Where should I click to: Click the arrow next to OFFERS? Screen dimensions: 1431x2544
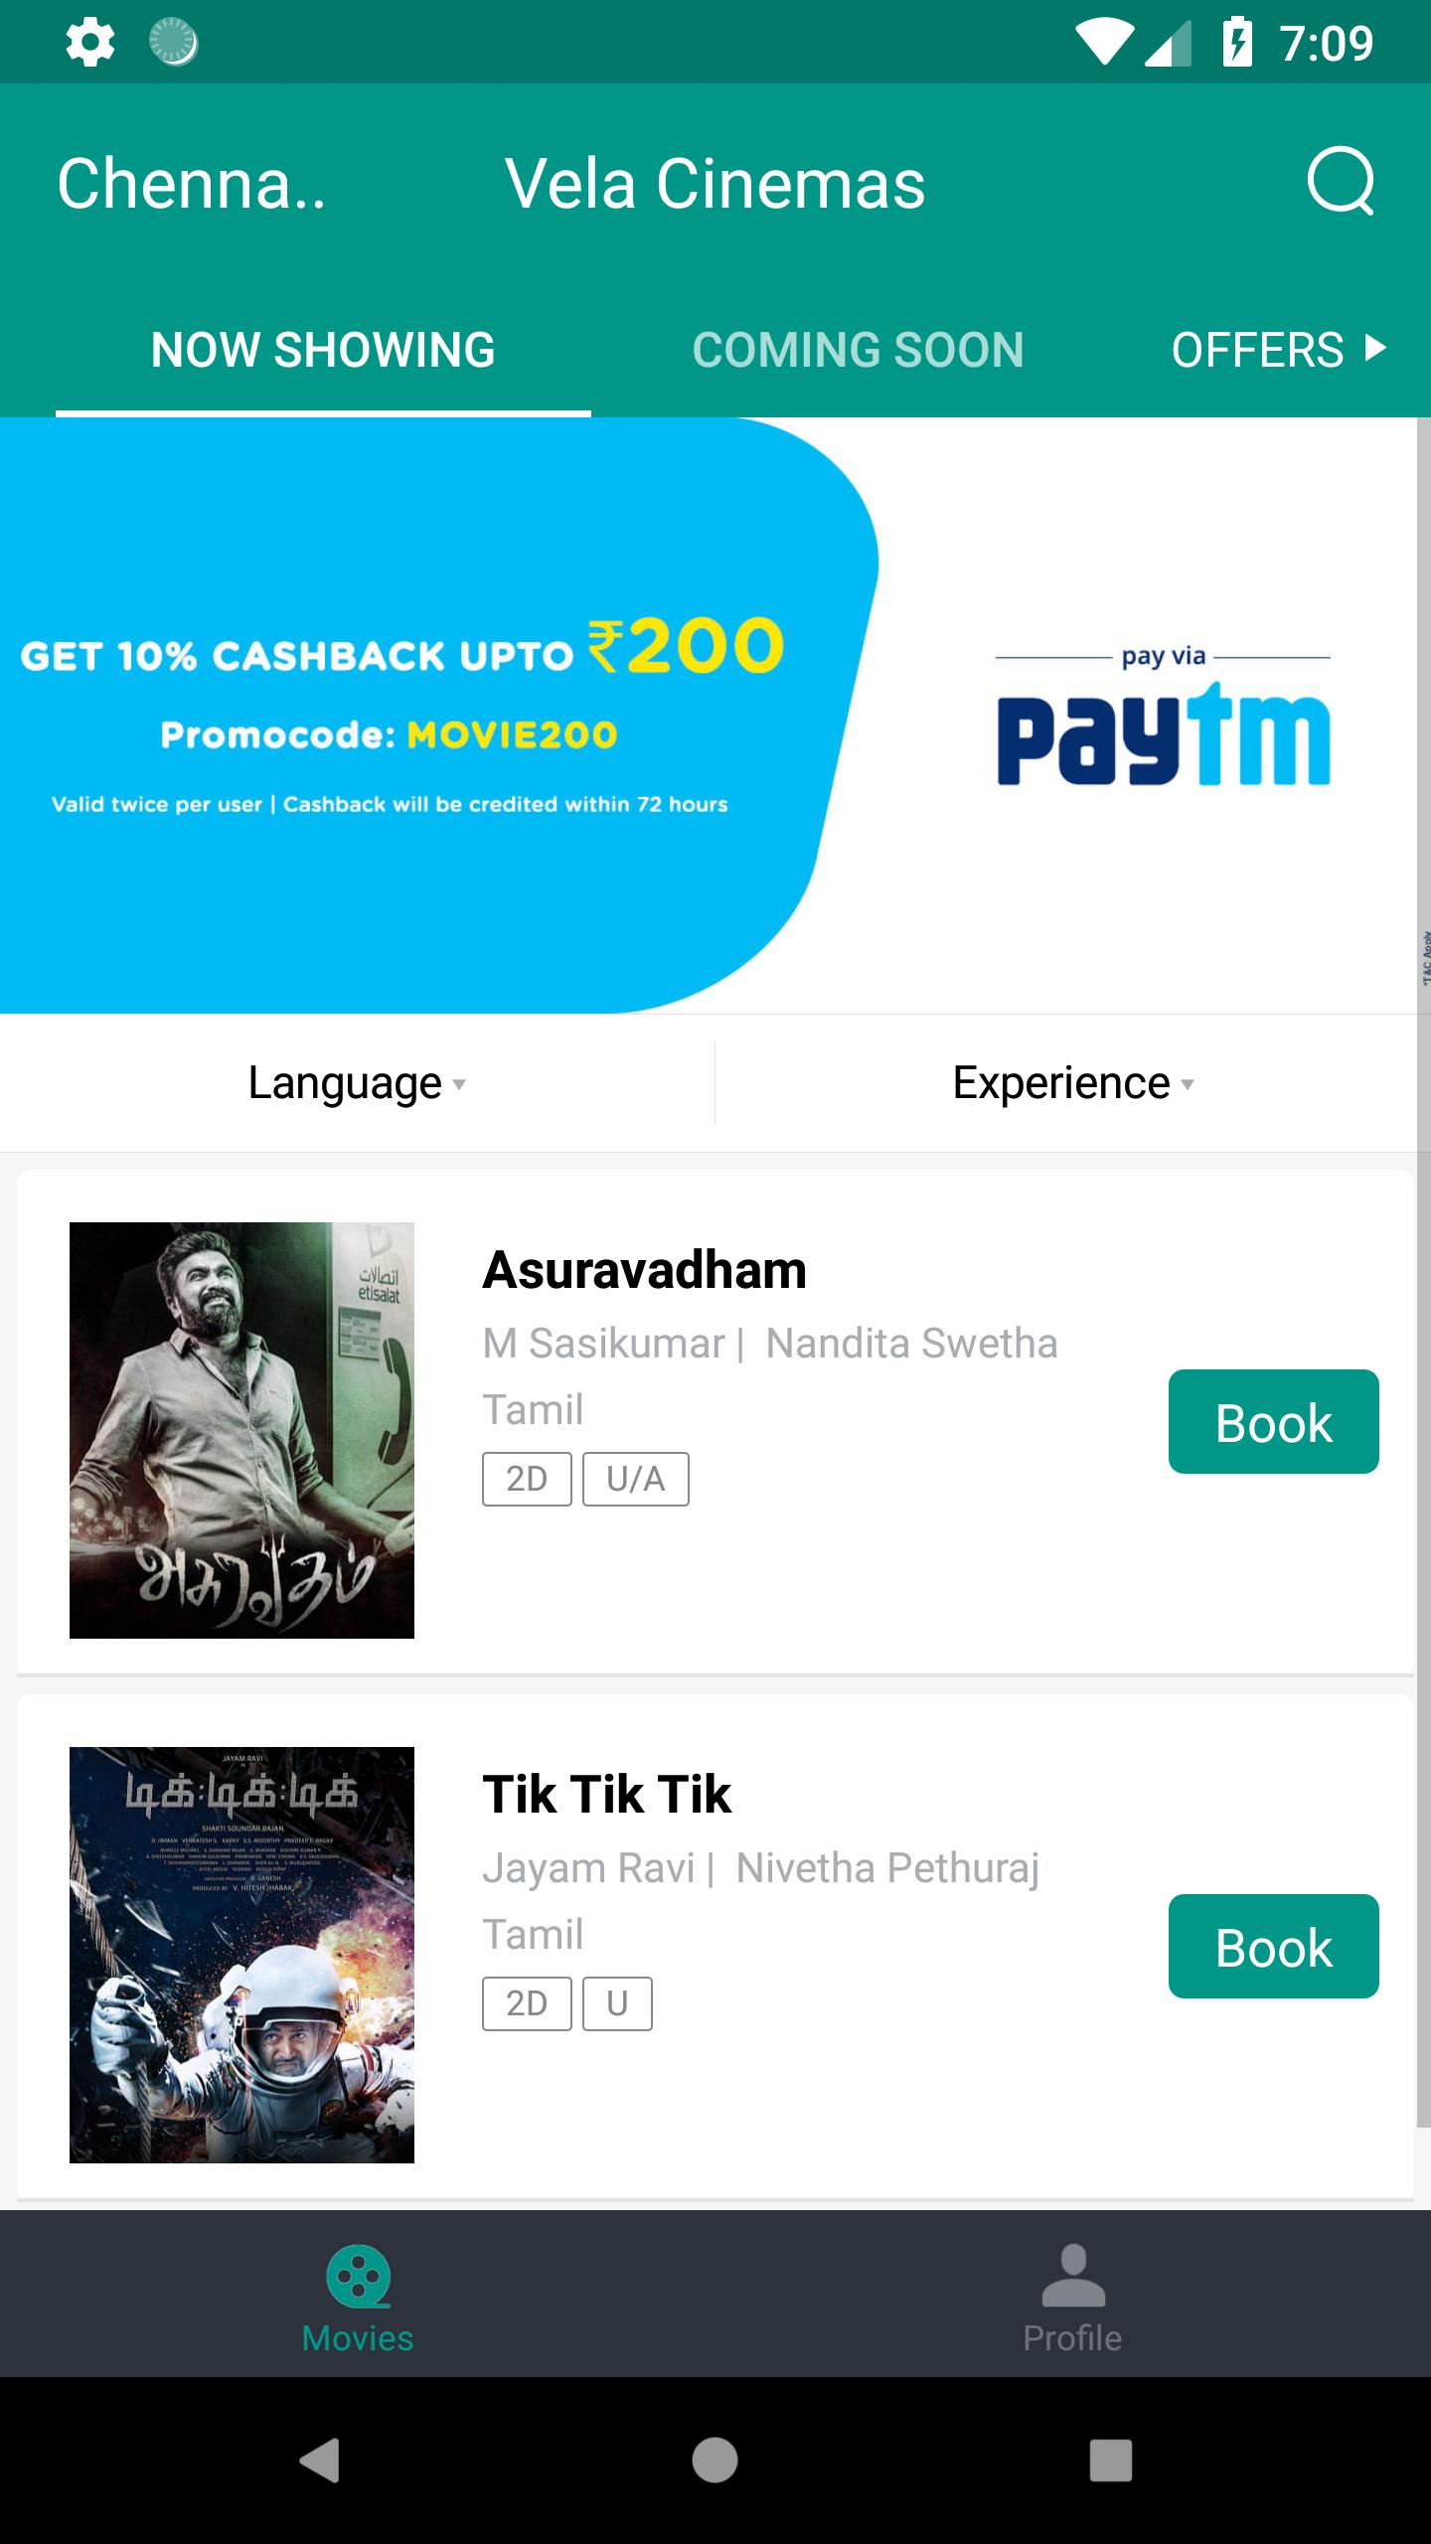coord(1376,348)
